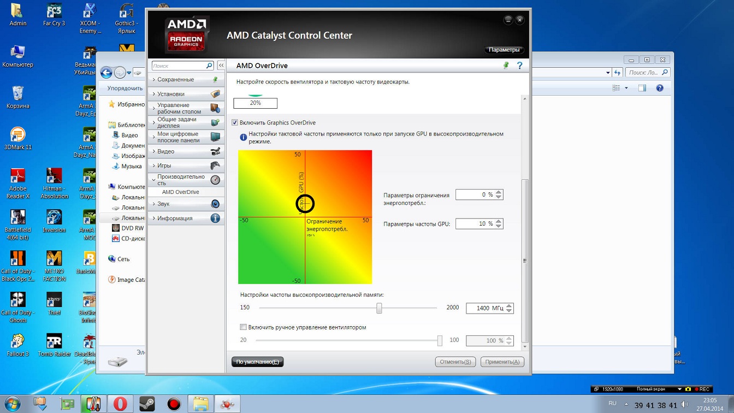Viewport: 734px width, 413px height.
Task: Expand the Установки section
Action: click(x=186, y=94)
